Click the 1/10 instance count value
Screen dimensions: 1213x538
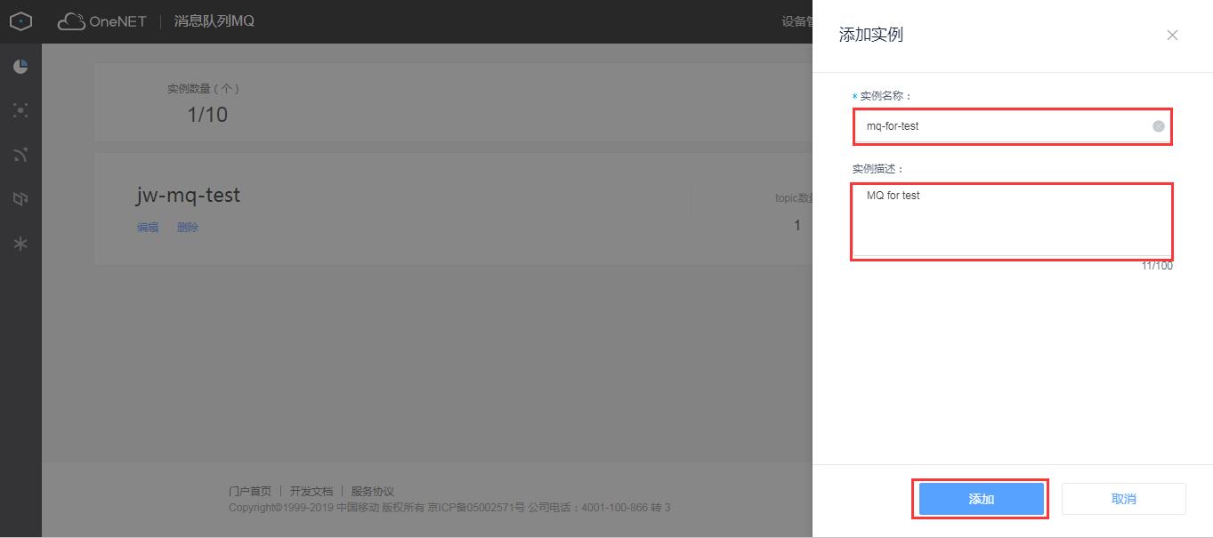pyautogui.click(x=207, y=115)
